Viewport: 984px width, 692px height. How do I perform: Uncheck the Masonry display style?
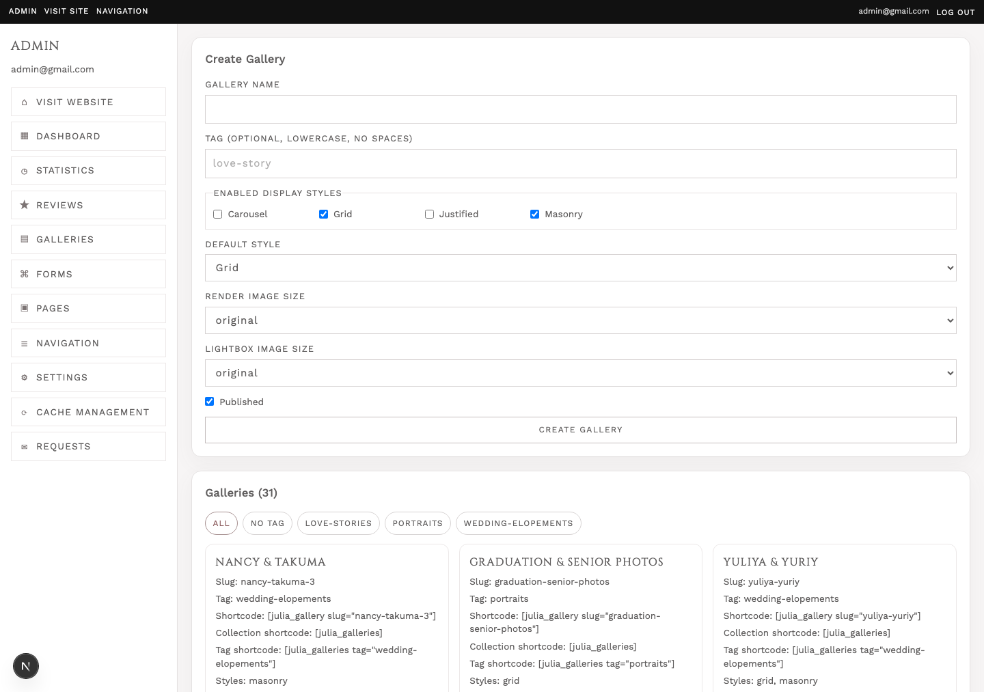click(x=535, y=214)
